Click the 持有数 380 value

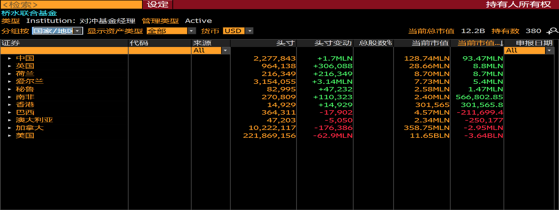(533, 31)
